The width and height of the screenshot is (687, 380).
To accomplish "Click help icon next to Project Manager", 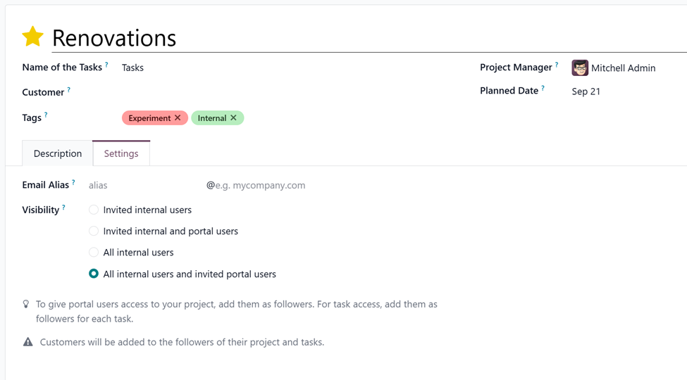I will click(557, 65).
